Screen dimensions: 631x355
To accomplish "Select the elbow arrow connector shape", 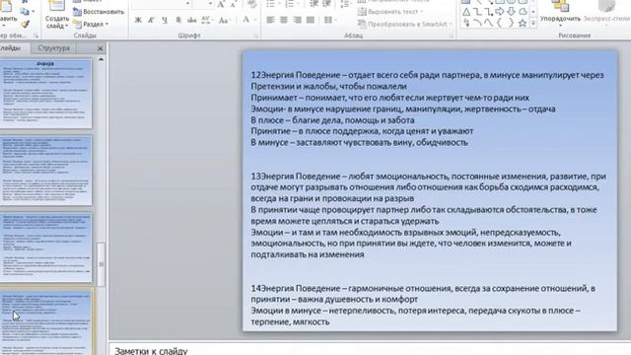I will [488, 12].
